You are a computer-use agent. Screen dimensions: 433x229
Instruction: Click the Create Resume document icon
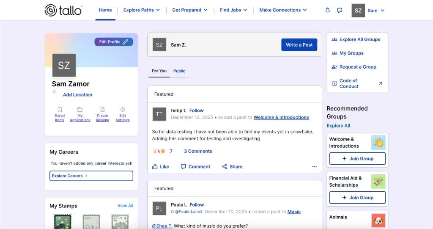click(102, 109)
